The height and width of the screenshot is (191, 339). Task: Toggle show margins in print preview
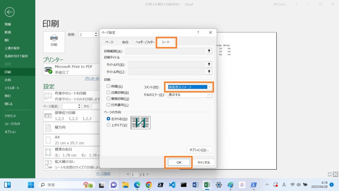(x=330, y=174)
